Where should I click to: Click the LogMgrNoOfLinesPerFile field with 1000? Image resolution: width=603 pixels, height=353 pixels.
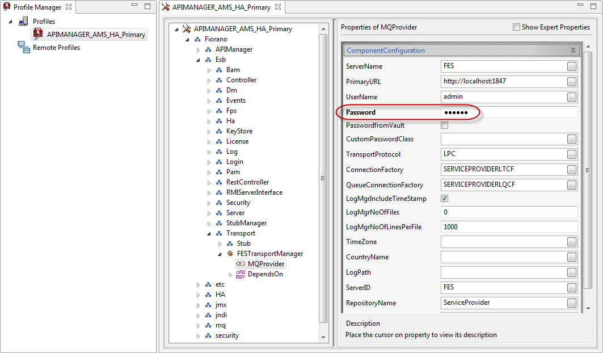point(509,227)
